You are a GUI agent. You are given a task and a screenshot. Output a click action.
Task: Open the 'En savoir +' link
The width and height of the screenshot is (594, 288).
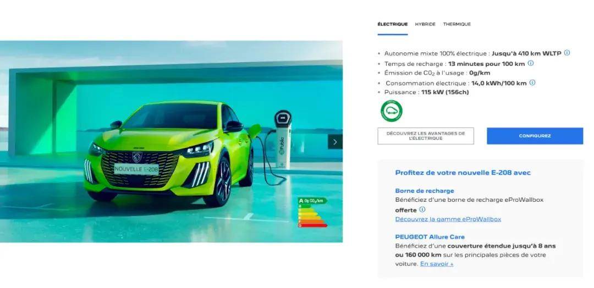coord(437,264)
